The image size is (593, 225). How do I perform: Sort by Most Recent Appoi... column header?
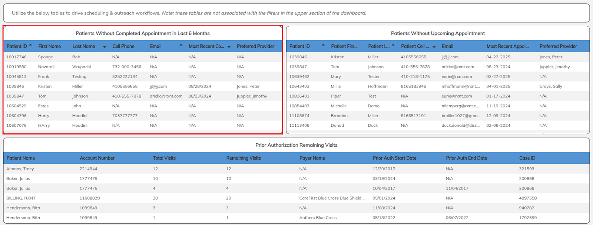[x=508, y=46]
